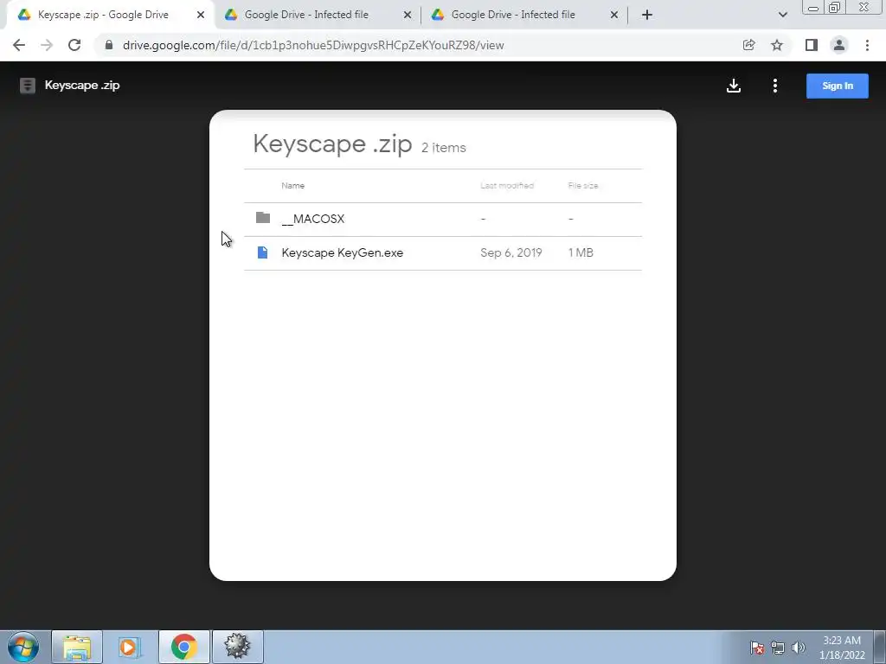The height and width of the screenshot is (664, 886).
Task: Restore down the Chrome window
Action: (834, 8)
